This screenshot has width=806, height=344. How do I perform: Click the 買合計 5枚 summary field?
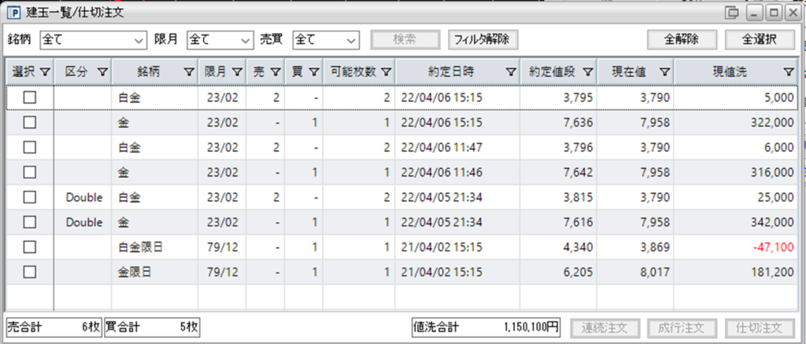click(152, 327)
